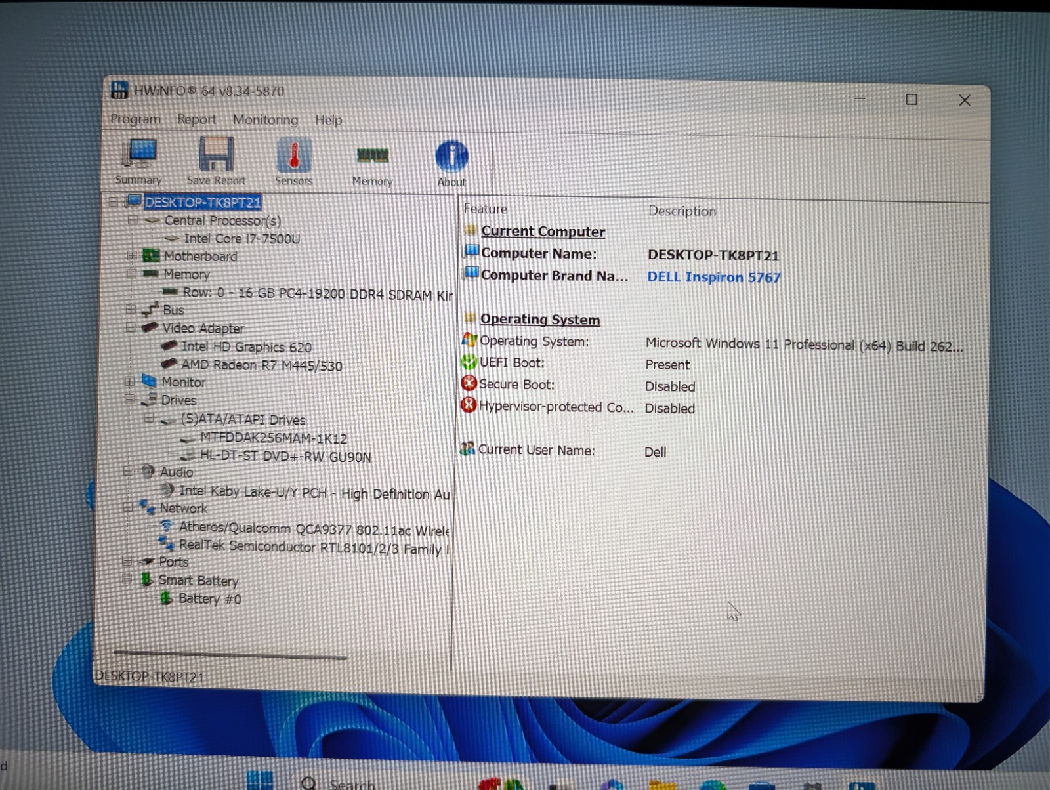1050x790 pixels.
Task: Click the Smart Battery tree icon
Action: [x=147, y=579]
